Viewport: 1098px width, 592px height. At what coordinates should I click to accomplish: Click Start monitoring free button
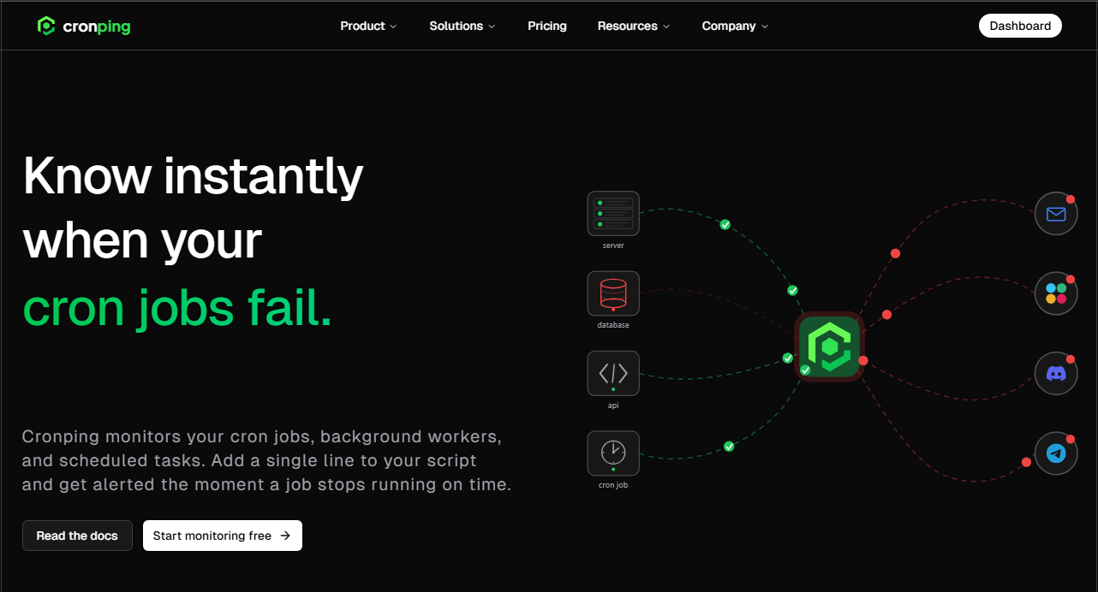[223, 536]
